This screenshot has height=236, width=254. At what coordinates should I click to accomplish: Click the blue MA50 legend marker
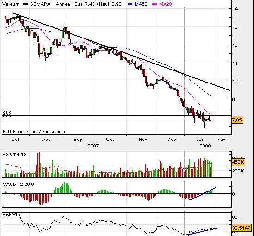pos(130,4)
